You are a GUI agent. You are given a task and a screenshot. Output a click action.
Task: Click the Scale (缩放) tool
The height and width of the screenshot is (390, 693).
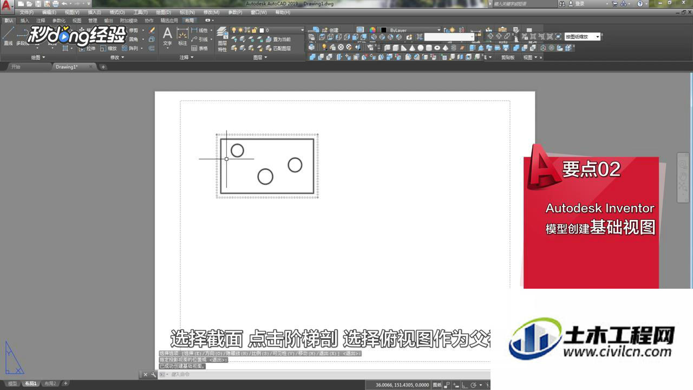(x=108, y=48)
